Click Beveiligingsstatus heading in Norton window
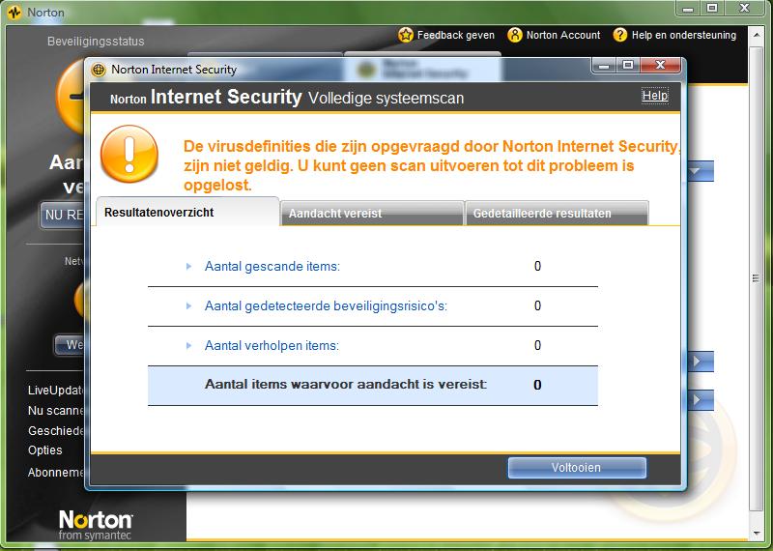This screenshot has width=773, height=551. point(96,42)
